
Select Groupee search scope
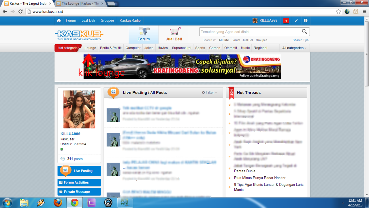[x=261, y=40]
